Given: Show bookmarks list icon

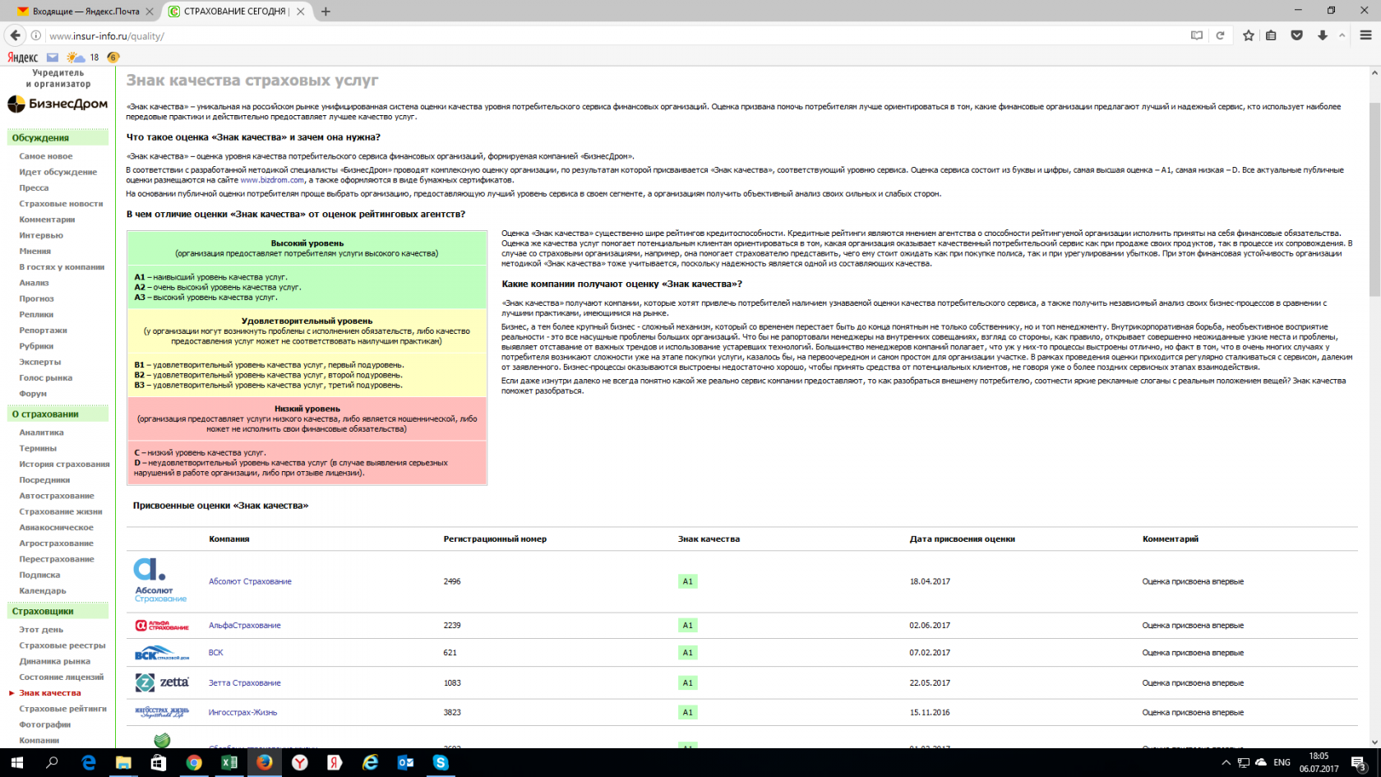Looking at the screenshot, I should pyautogui.click(x=1271, y=35).
